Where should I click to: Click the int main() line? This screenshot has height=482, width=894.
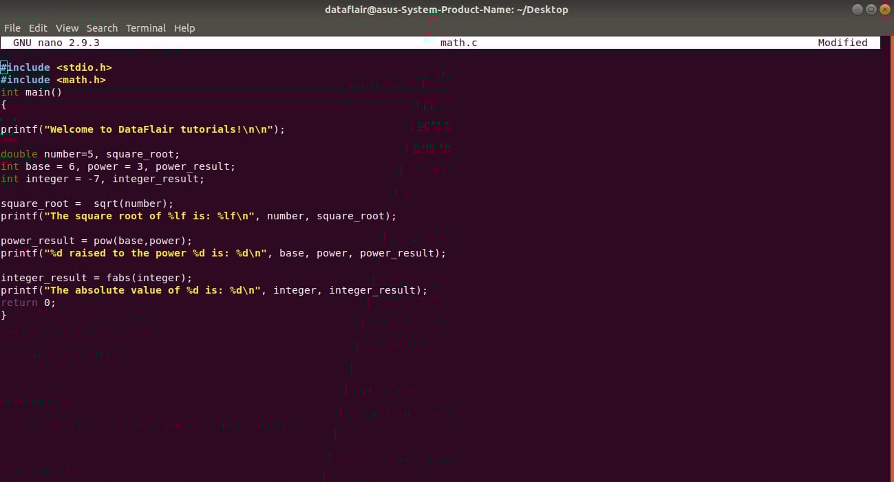(31, 91)
